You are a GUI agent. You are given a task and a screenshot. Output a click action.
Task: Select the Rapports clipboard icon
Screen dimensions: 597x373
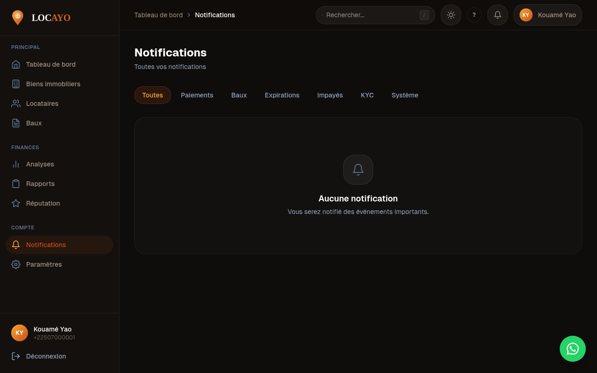click(x=15, y=184)
